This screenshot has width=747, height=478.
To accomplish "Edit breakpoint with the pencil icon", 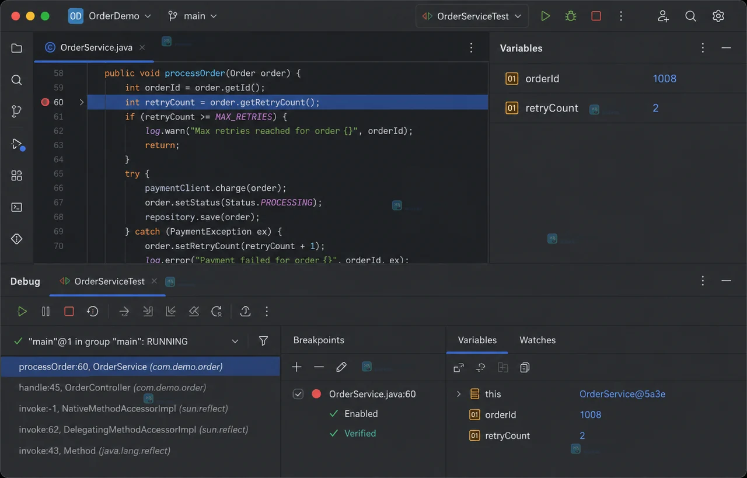I will pyautogui.click(x=341, y=367).
